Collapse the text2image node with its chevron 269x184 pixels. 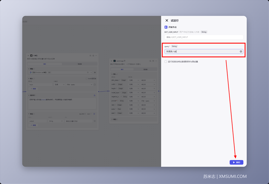point(111,61)
